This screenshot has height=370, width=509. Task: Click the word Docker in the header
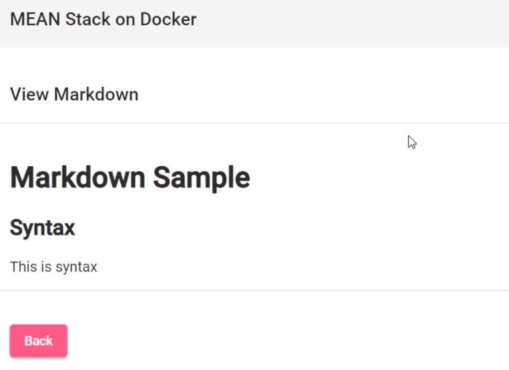(x=168, y=19)
